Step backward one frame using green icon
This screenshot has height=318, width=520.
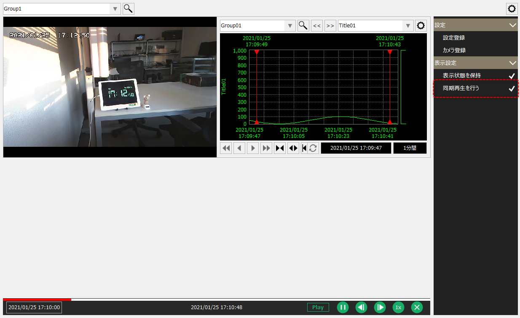pyautogui.click(x=361, y=307)
